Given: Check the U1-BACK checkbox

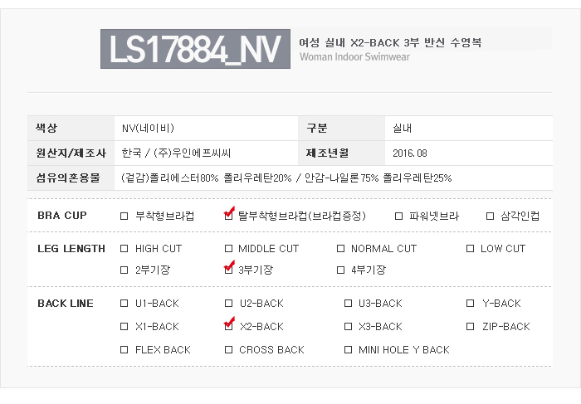Looking at the screenshot, I should (124, 304).
